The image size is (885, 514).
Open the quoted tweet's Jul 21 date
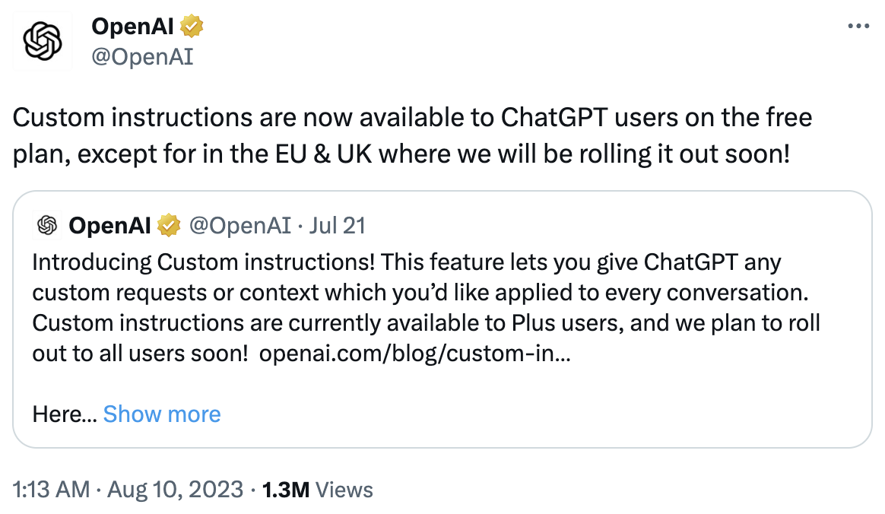pyautogui.click(x=337, y=226)
